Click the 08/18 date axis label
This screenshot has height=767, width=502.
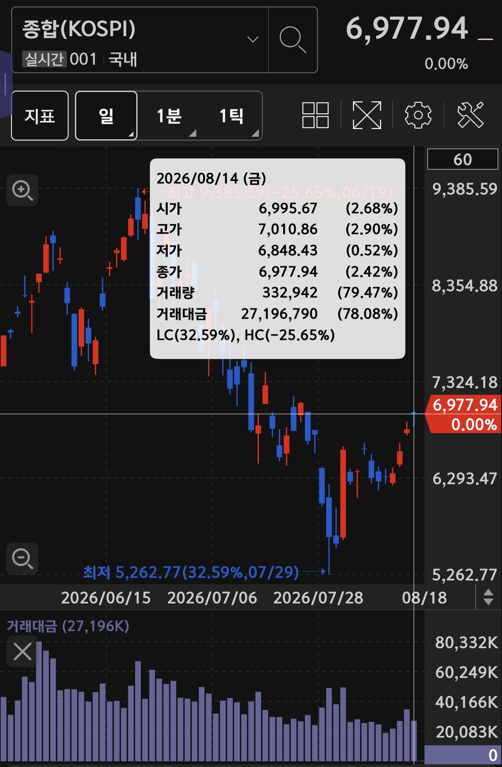coord(425,598)
